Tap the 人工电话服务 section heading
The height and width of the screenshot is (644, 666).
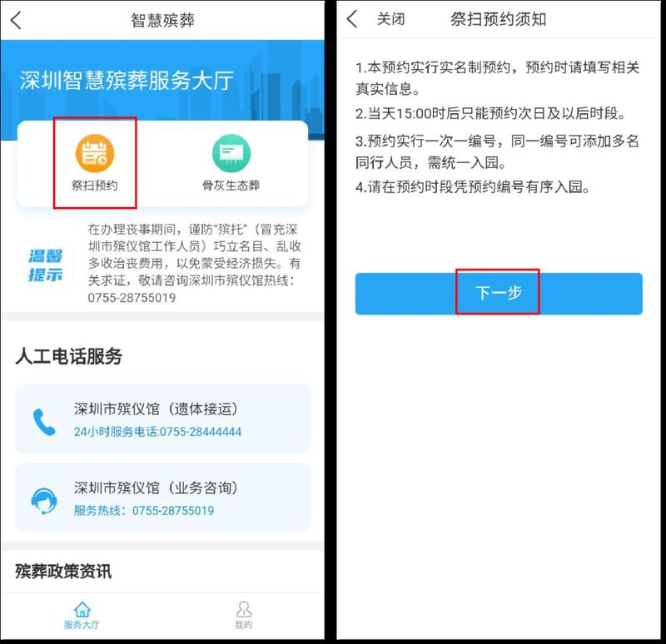coord(69,356)
